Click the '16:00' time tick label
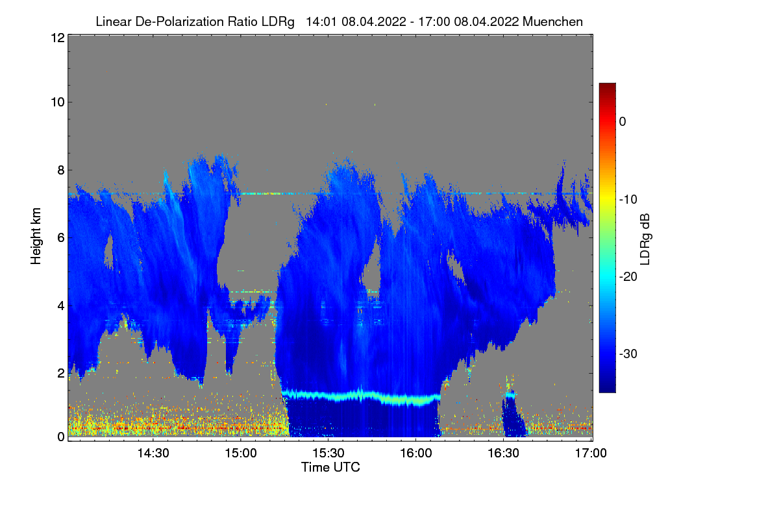Screen dimensions: 779x519 [x=416, y=453]
